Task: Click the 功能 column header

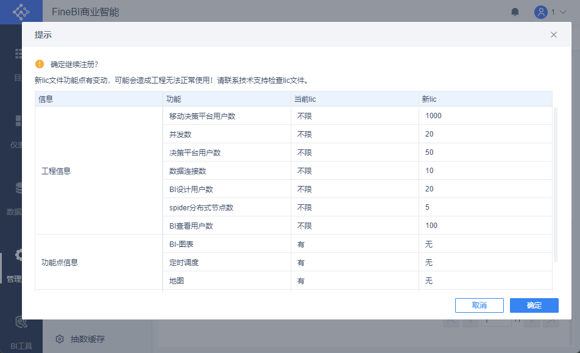Action: pos(174,99)
